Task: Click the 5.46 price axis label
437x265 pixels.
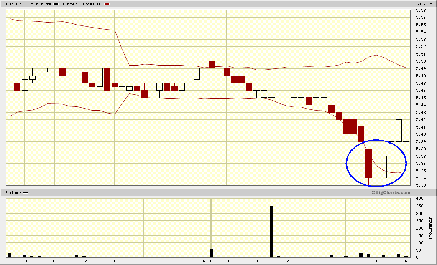Action: click(421, 91)
